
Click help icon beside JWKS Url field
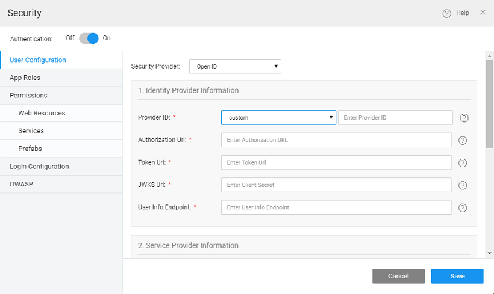pyautogui.click(x=463, y=185)
